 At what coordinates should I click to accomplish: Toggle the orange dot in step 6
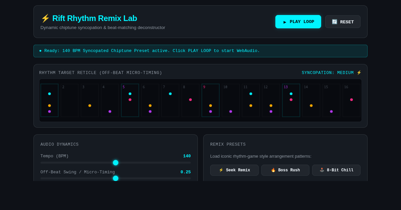click(x=150, y=106)
